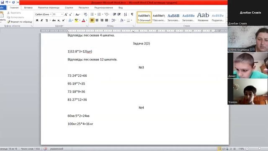Click the Вырезать (Cut) button
Viewport: 268px width, 151px height.
click(x=14, y=13)
